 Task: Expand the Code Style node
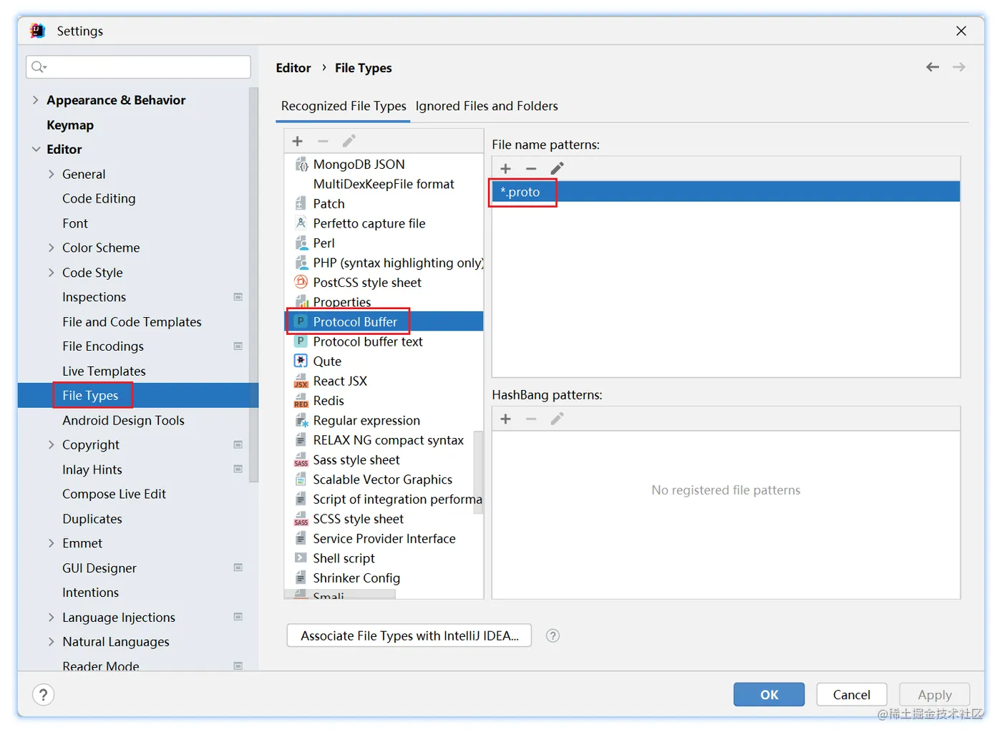point(51,272)
